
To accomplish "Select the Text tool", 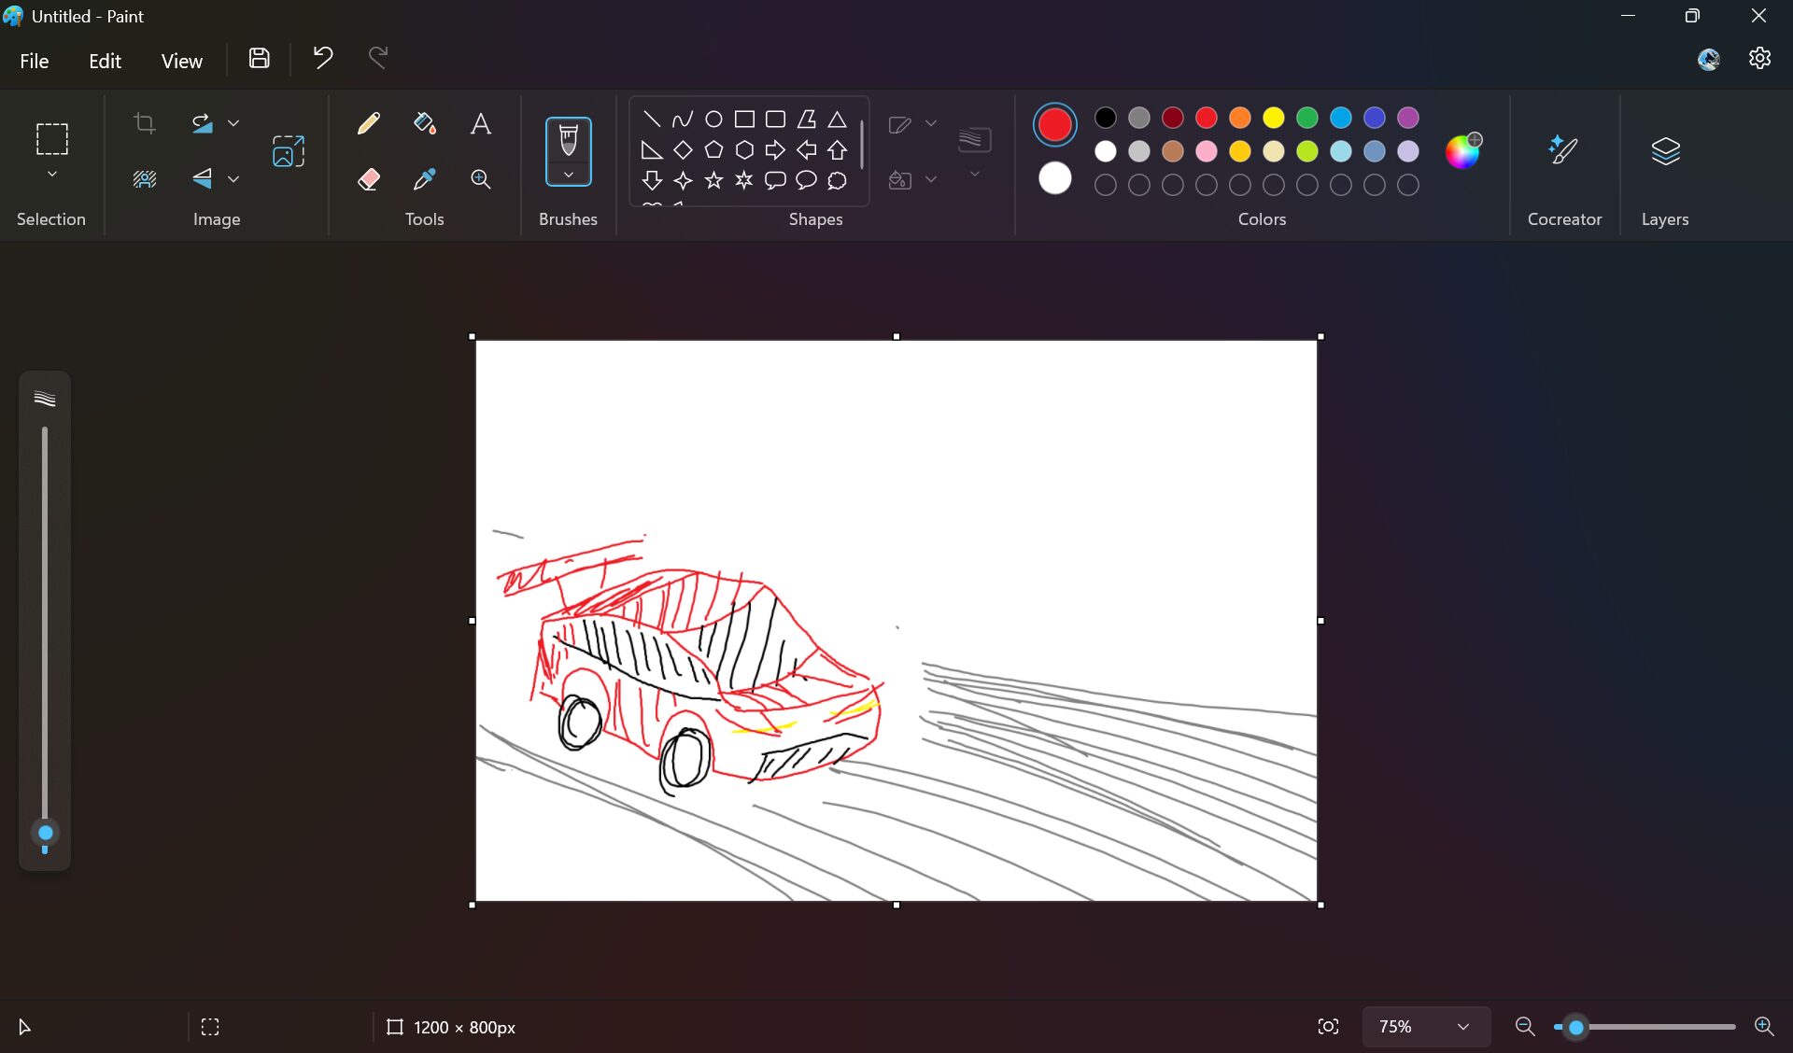I will (x=479, y=123).
